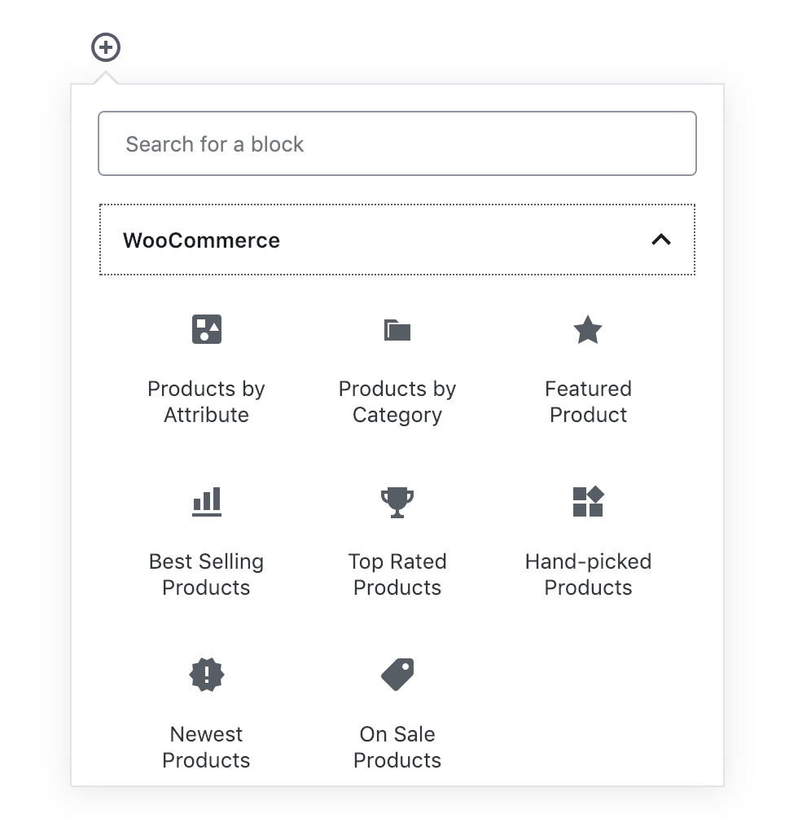Select the Top Rated Products trophy icon
798x836 pixels.
tap(397, 502)
